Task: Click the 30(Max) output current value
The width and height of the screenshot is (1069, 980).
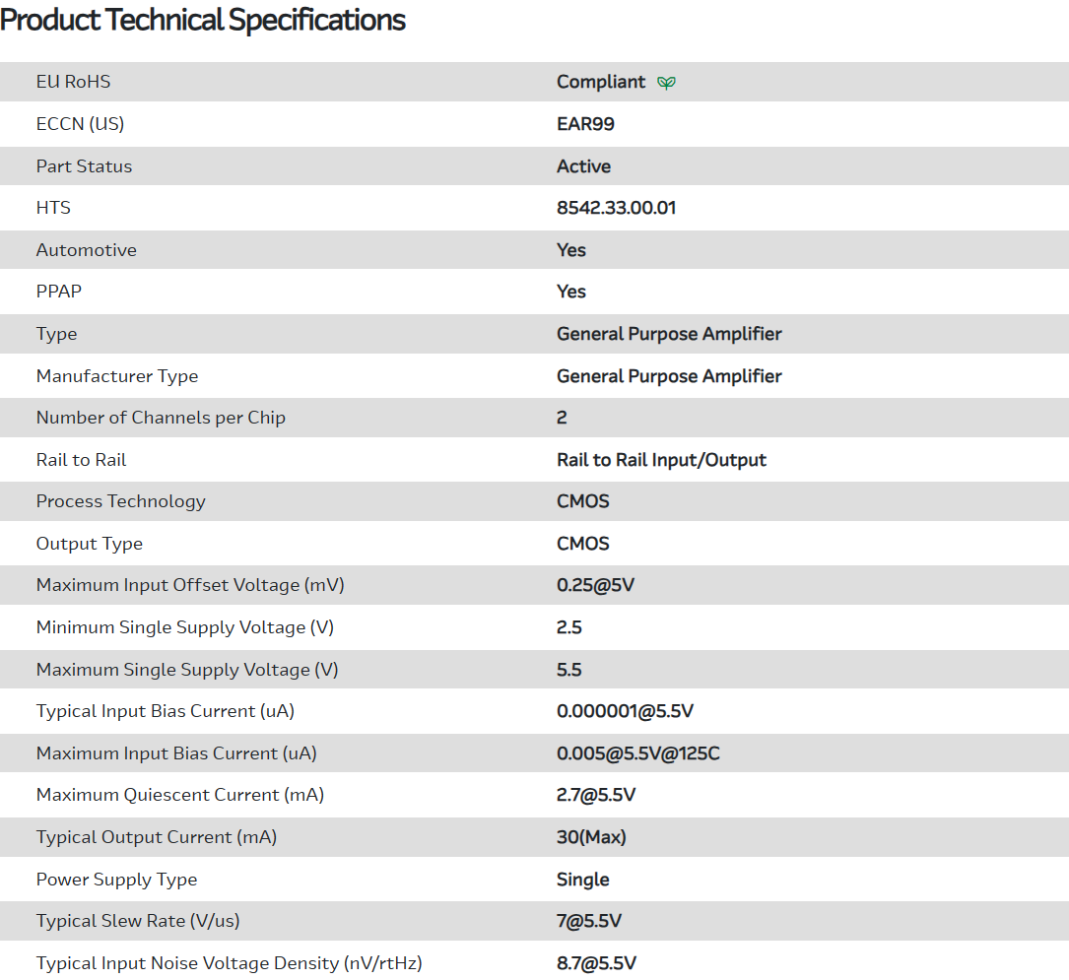Action: 591,837
